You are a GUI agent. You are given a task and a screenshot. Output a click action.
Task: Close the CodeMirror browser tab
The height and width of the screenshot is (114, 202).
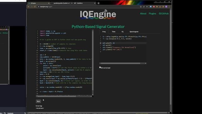click(95, 3)
